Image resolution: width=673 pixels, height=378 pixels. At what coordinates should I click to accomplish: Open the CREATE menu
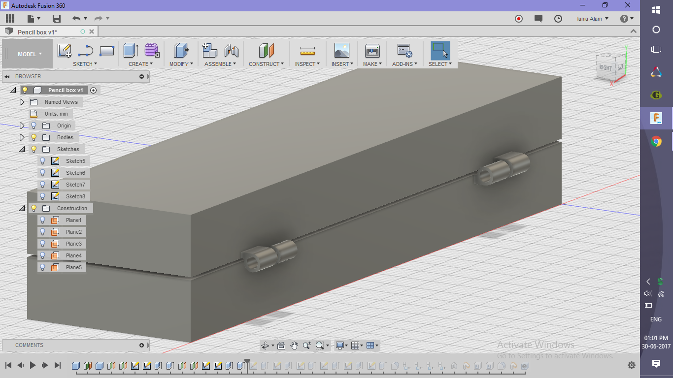coord(140,64)
